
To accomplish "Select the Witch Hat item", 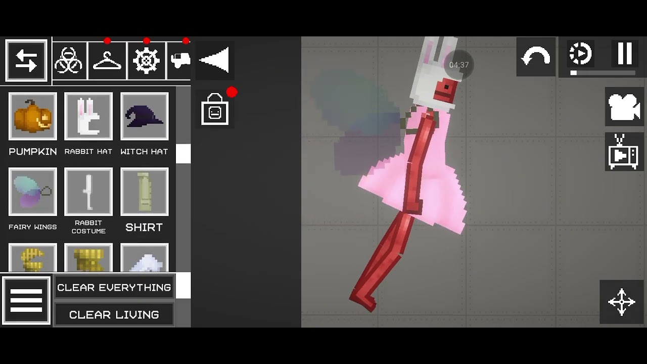I will click(x=144, y=116).
